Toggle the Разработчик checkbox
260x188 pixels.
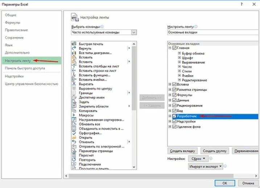pyautogui.click(x=174, y=116)
